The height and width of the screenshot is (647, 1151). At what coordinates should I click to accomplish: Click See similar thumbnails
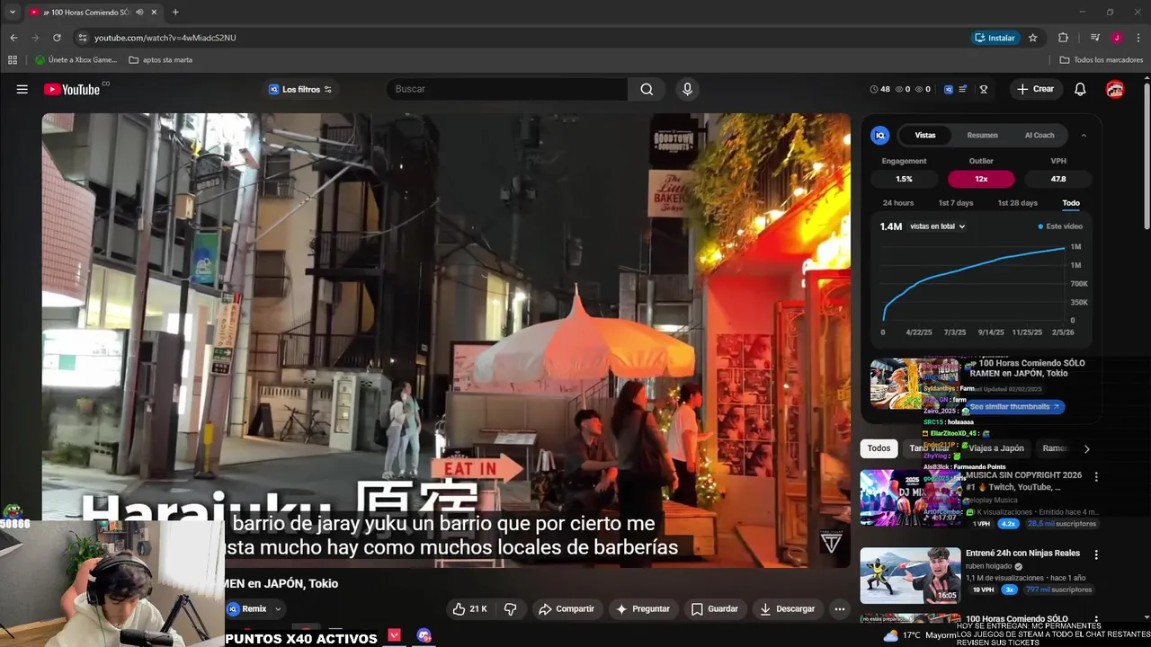point(1014,407)
